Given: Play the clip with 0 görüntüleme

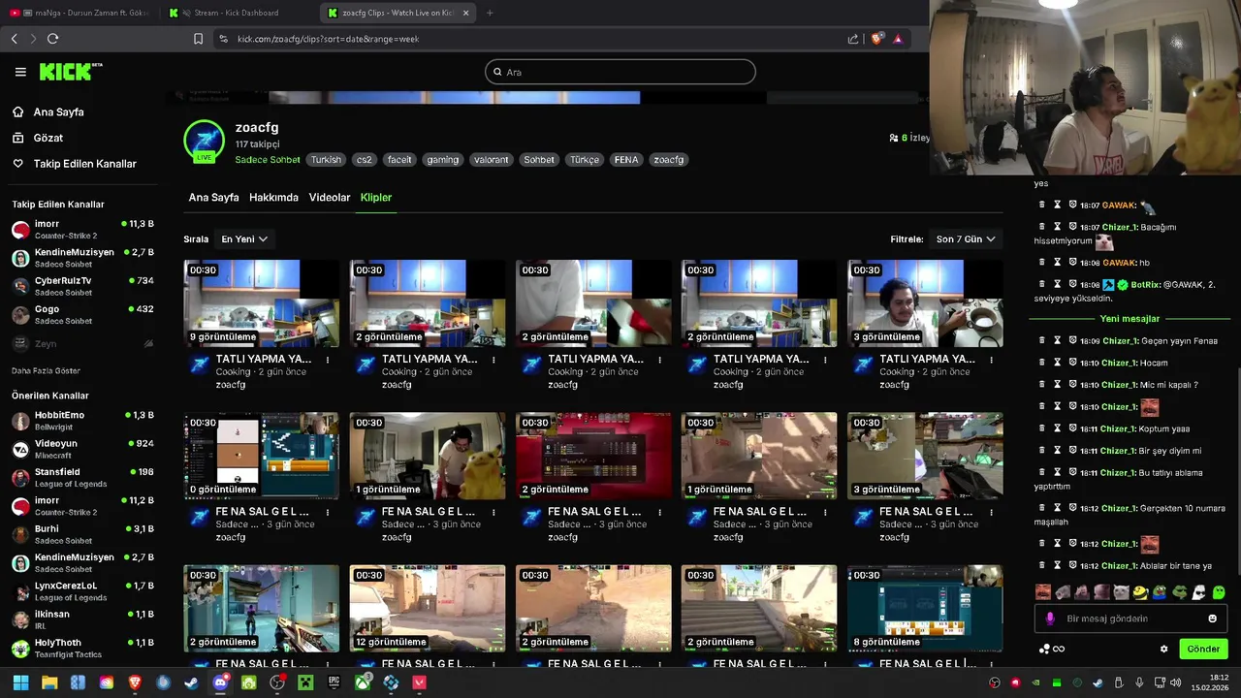Looking at the screenshot, I should [x=262, y=456].
